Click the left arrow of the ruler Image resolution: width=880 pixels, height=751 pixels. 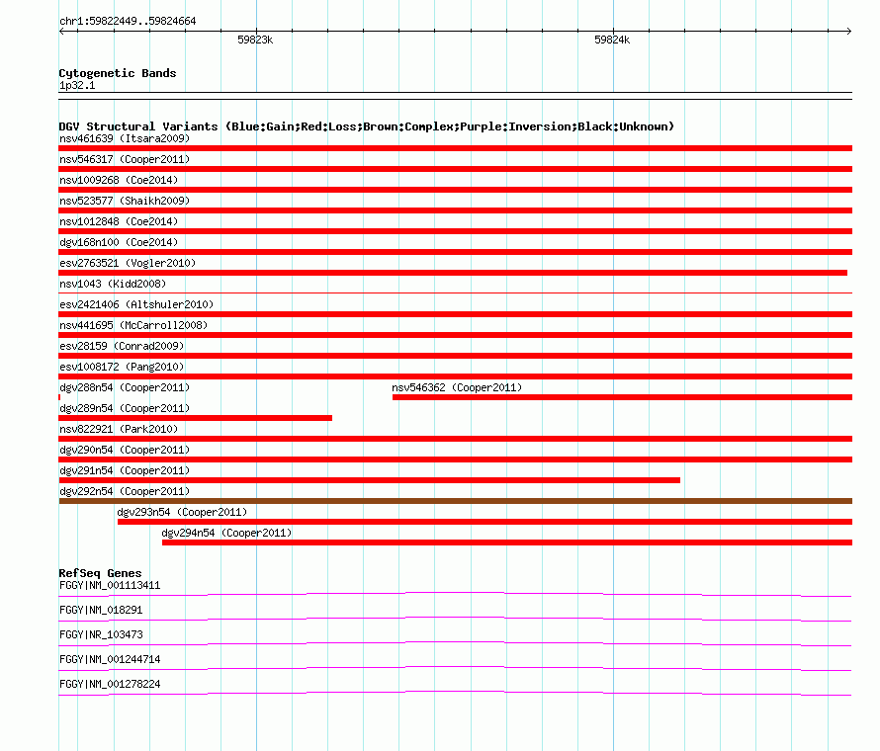tap(61, 31)
